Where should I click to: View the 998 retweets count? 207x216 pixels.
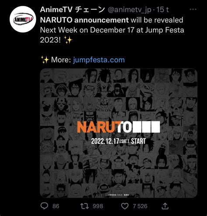[98, 206]
